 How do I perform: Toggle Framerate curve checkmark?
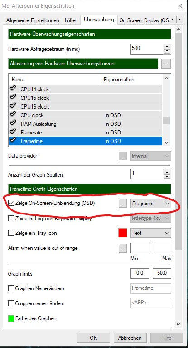[13, 132]
